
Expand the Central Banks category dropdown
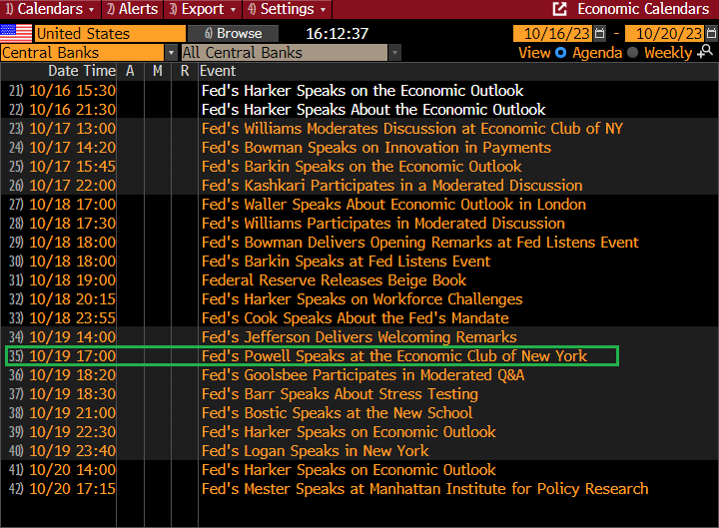[171, 53]
